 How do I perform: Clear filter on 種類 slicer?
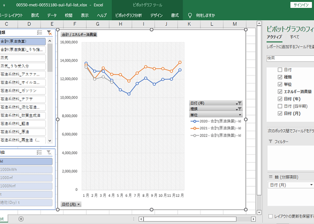[49, 33]
